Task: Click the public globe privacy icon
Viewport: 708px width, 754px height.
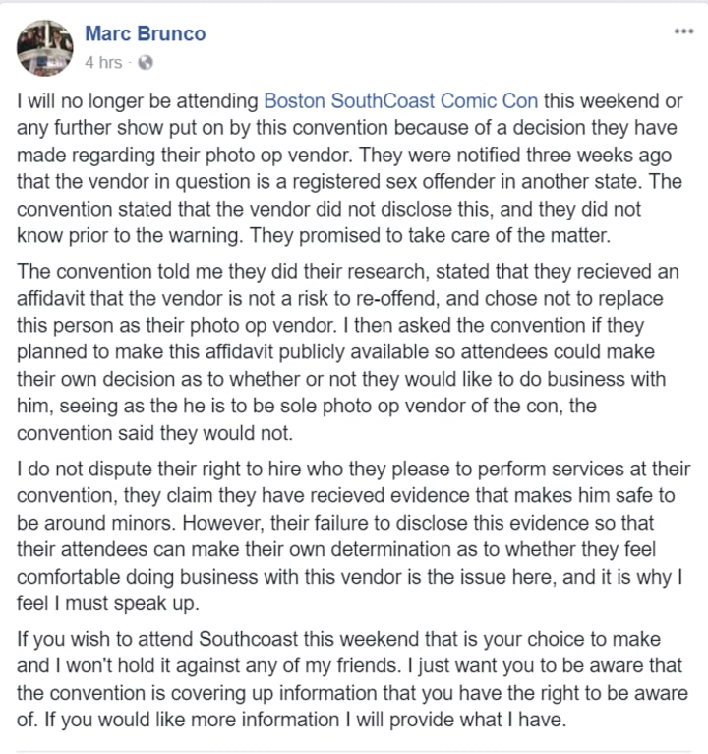Action: pyautogui.click(x=146, y=63)
